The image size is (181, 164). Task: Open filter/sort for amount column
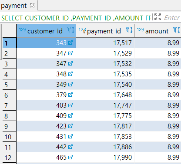177,30
